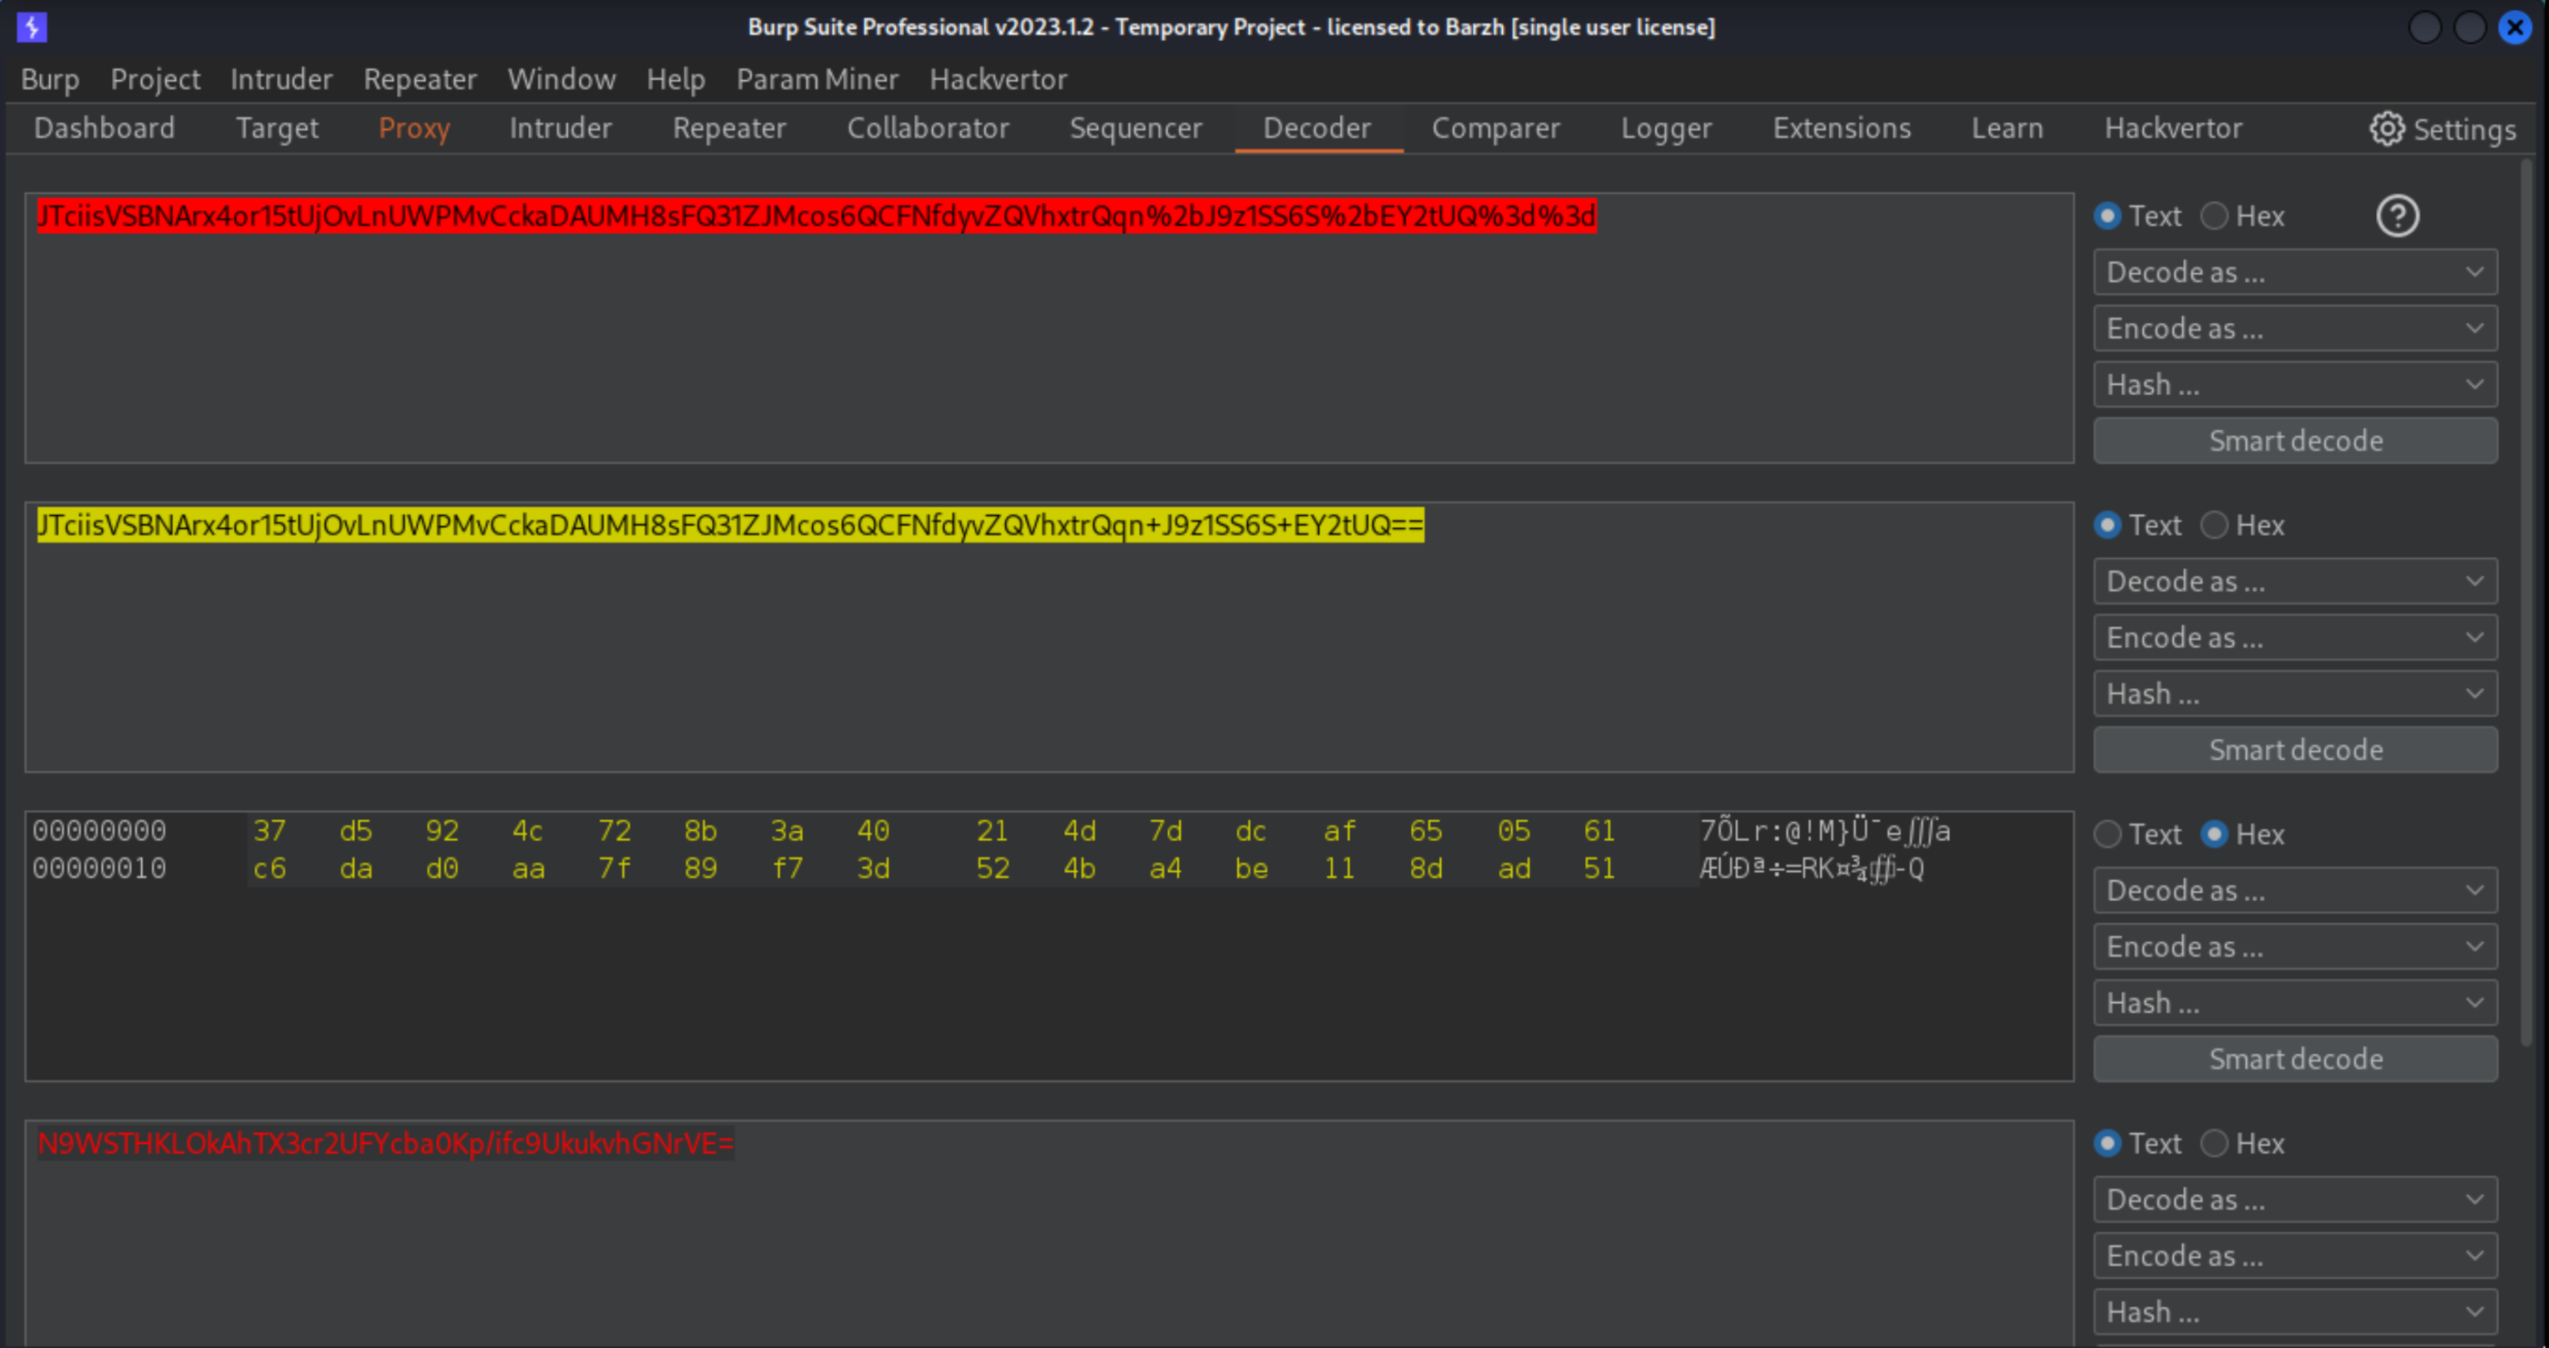Select Text radio for the N9WSTHKL panel

(x=2107, y=1143)
